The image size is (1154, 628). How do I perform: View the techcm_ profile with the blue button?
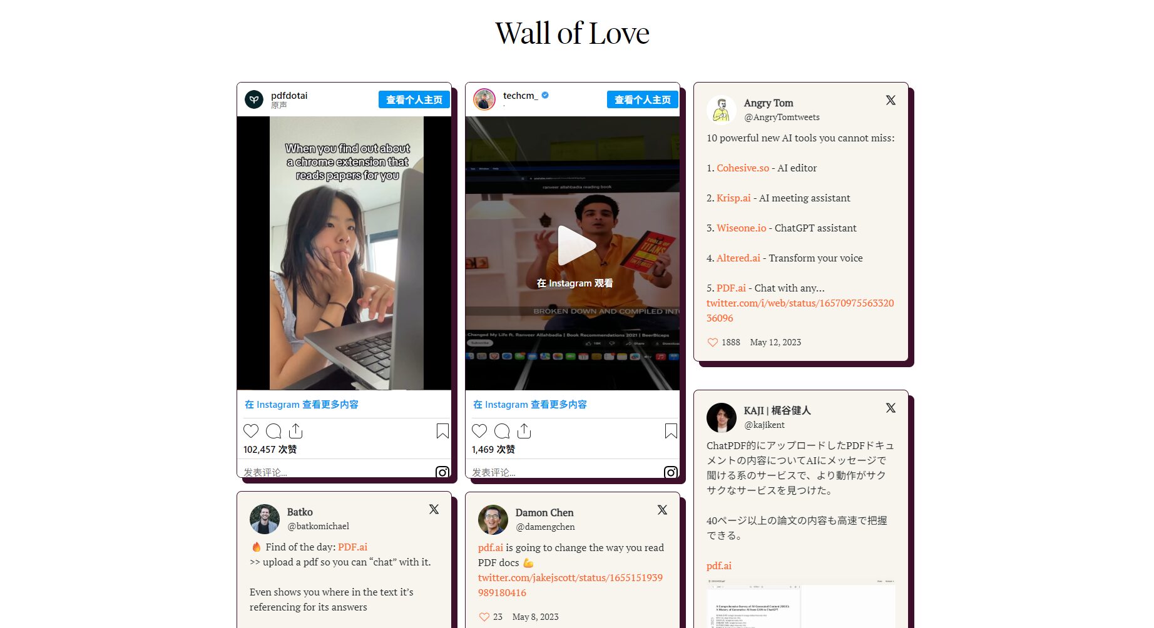click(x=642, y=100)
